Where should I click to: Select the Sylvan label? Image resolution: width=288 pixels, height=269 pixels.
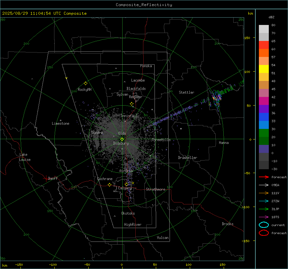click(x=122, y=94)
